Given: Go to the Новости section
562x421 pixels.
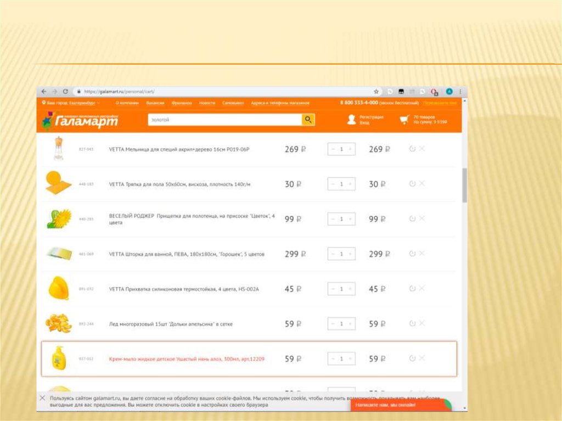Looking at the screenshot, I should click(x=207, y=103).
